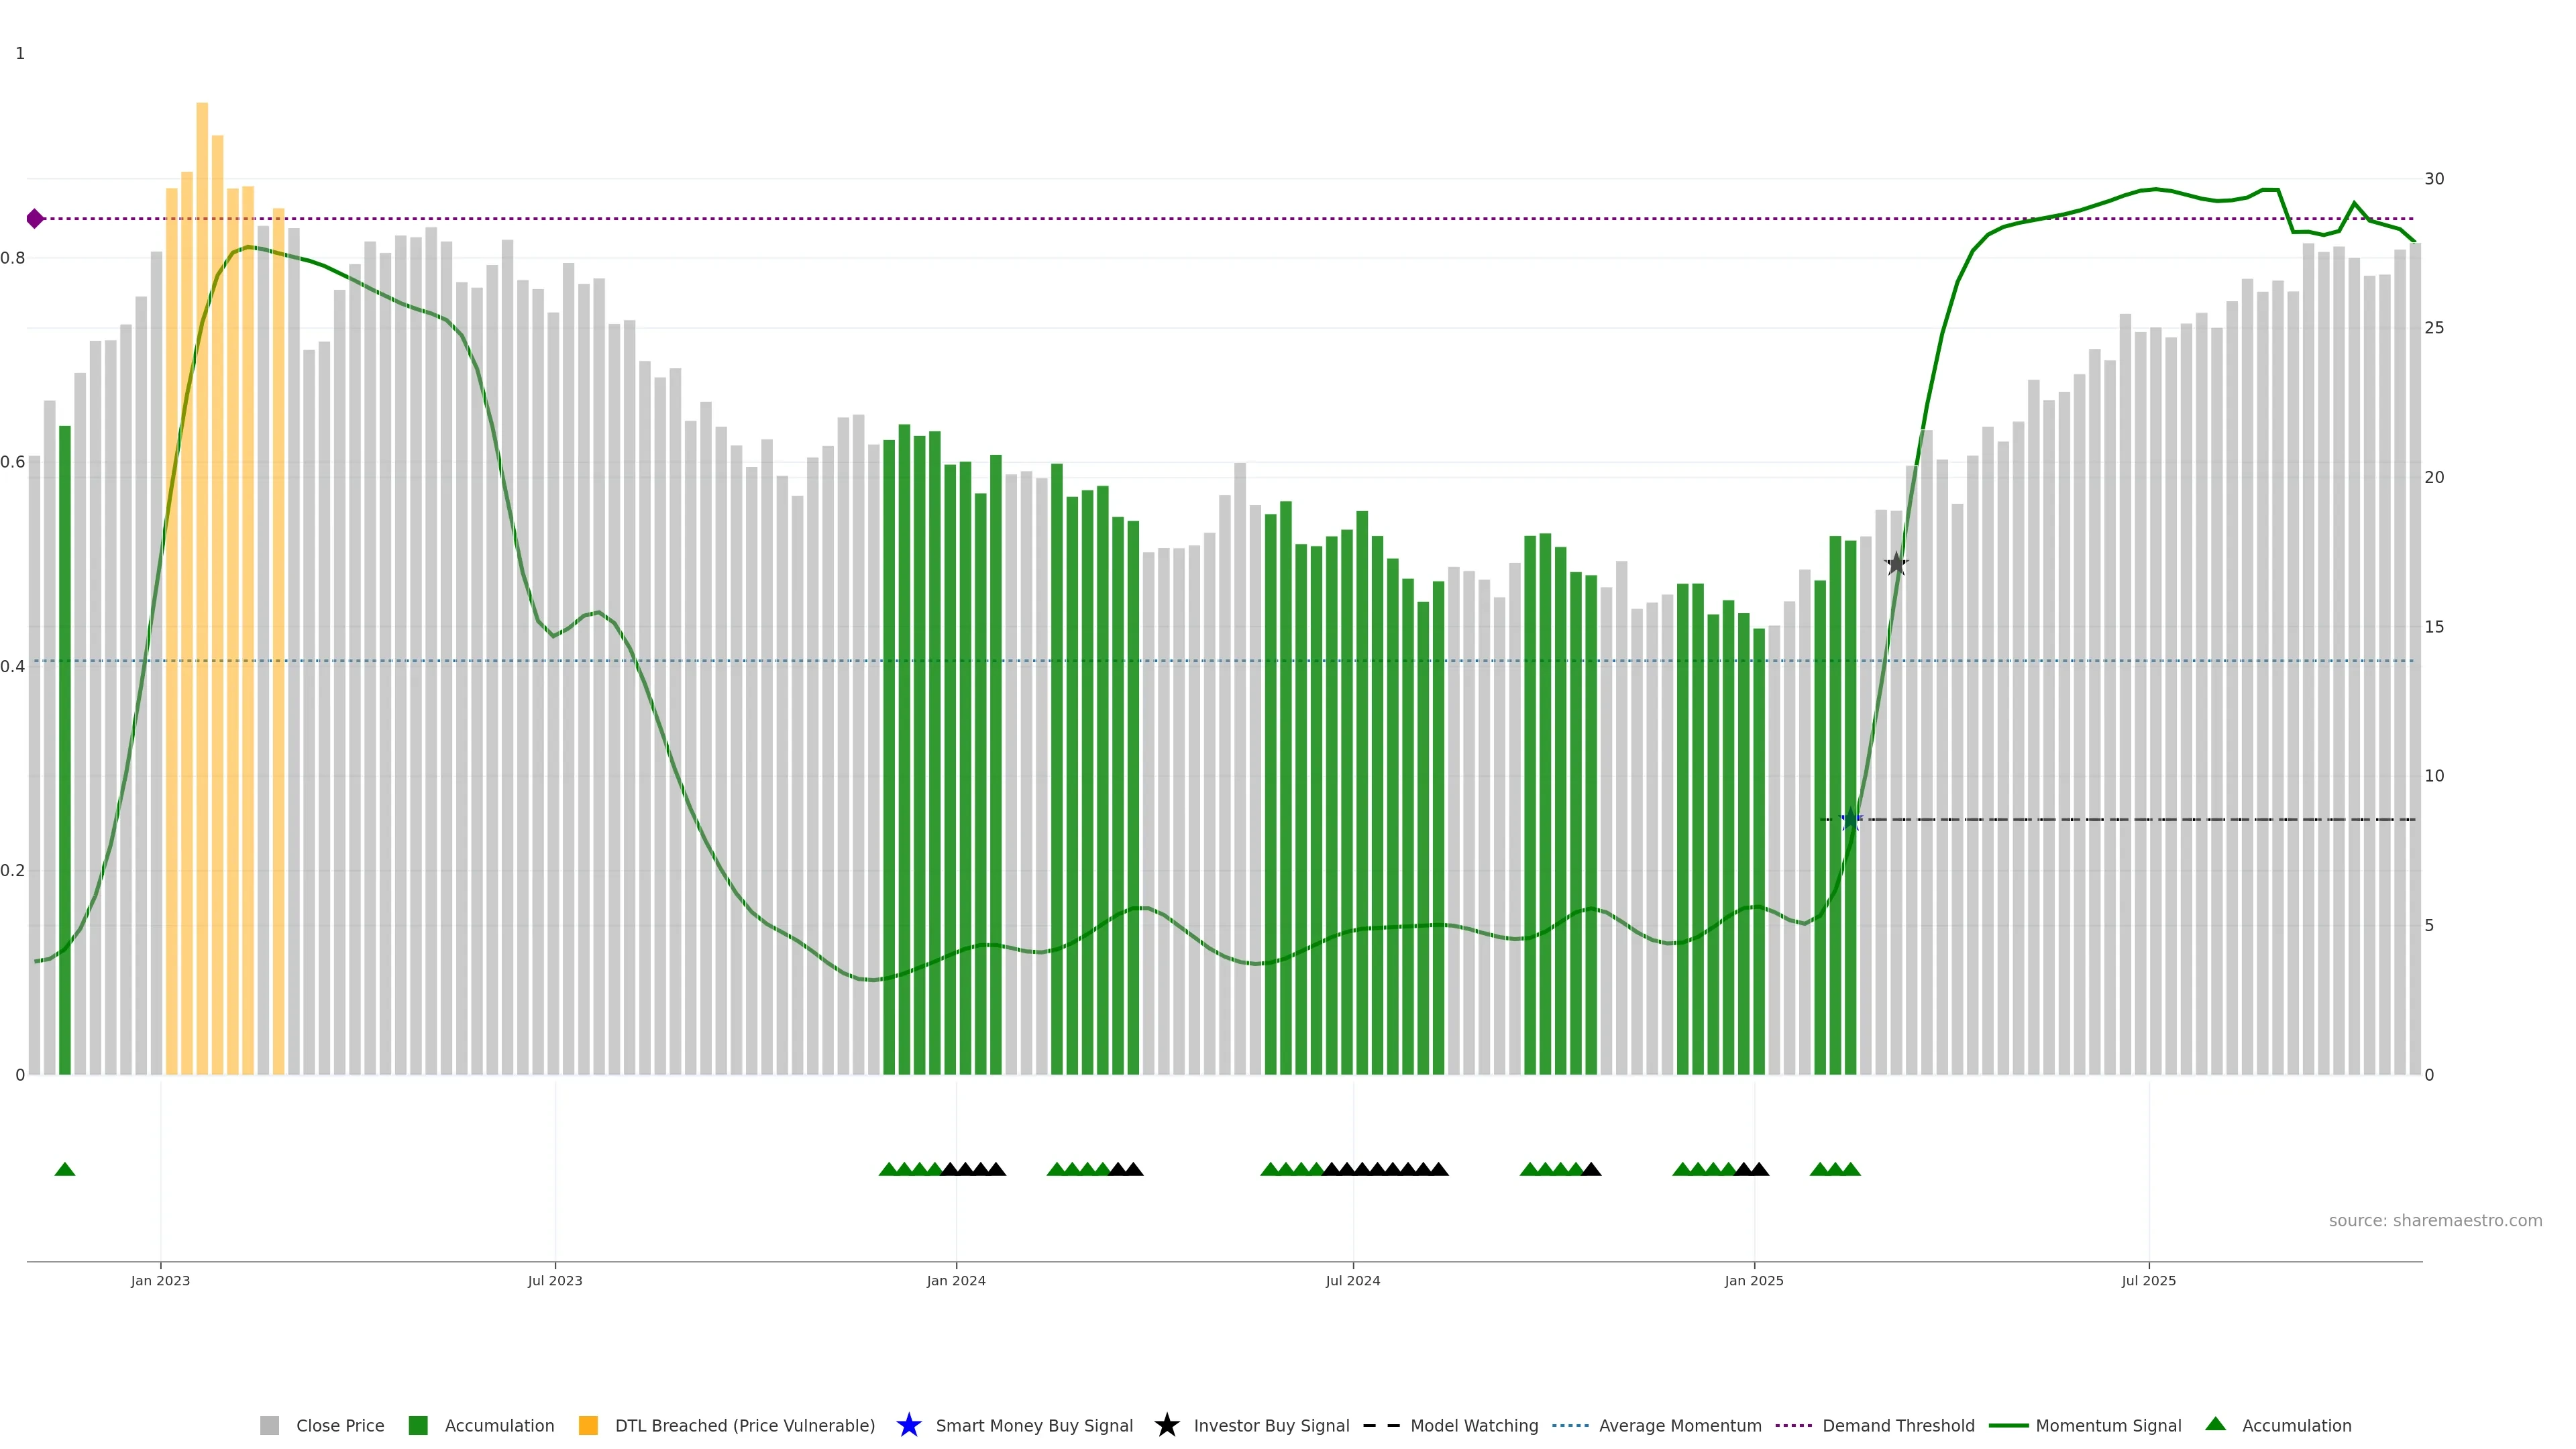Click the Jul 2025 axis label
The width and height of the screenshot is (2576, 1449).
(x=2148, y=1280)
